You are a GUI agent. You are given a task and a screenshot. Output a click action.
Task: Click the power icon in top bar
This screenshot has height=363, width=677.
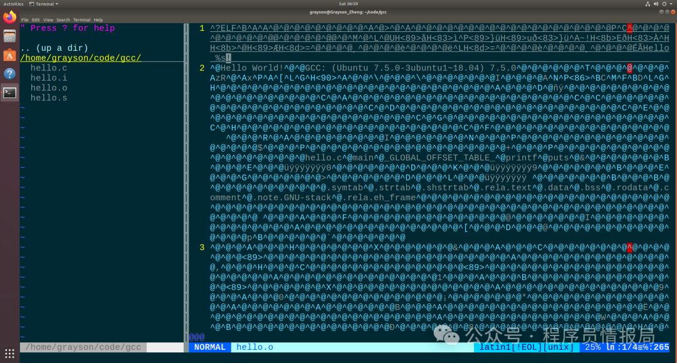point(664,4)
